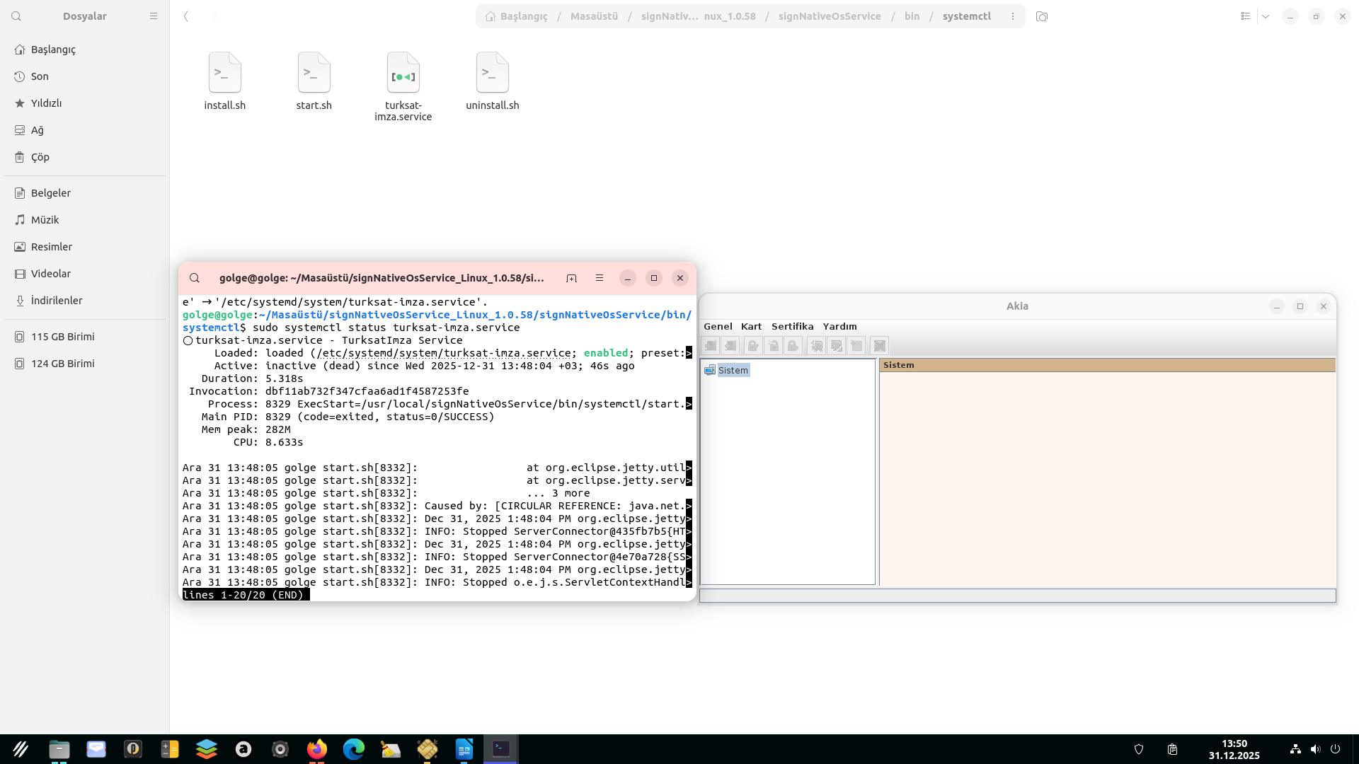Select the Sistem tree node
This screenshot has width=1359, height=764.
point(733,370)
